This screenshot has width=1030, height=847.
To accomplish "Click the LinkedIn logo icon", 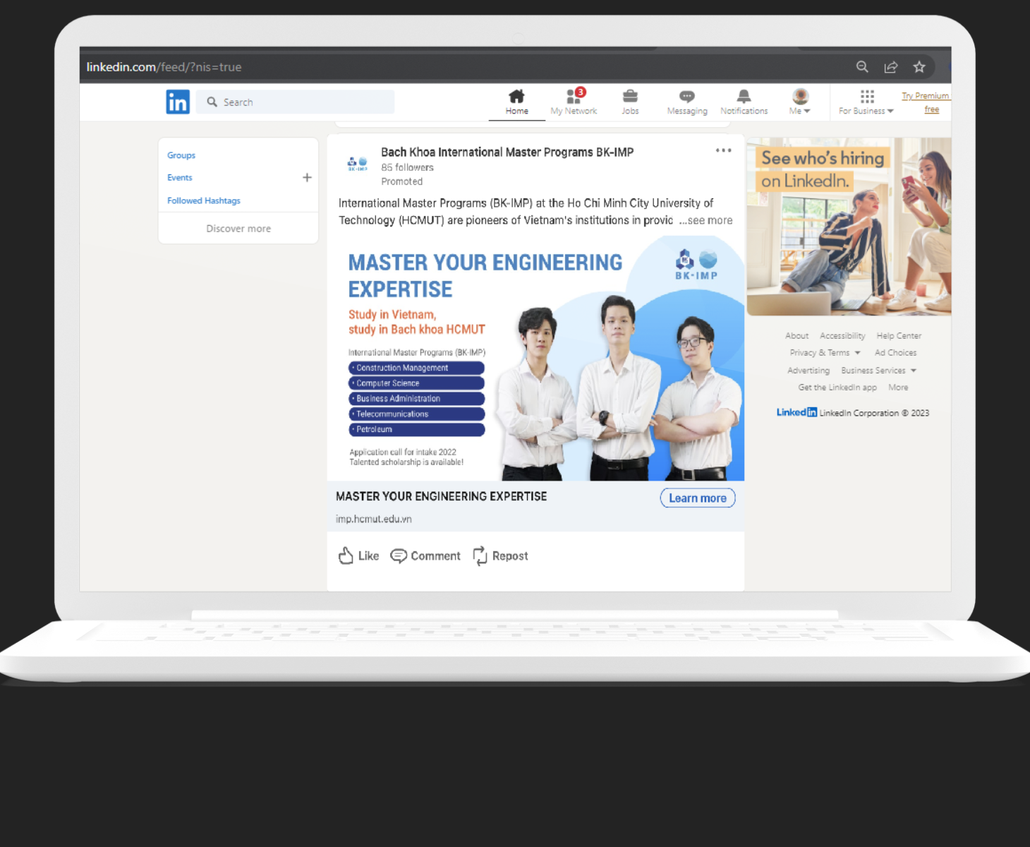I will coord(178,102).
